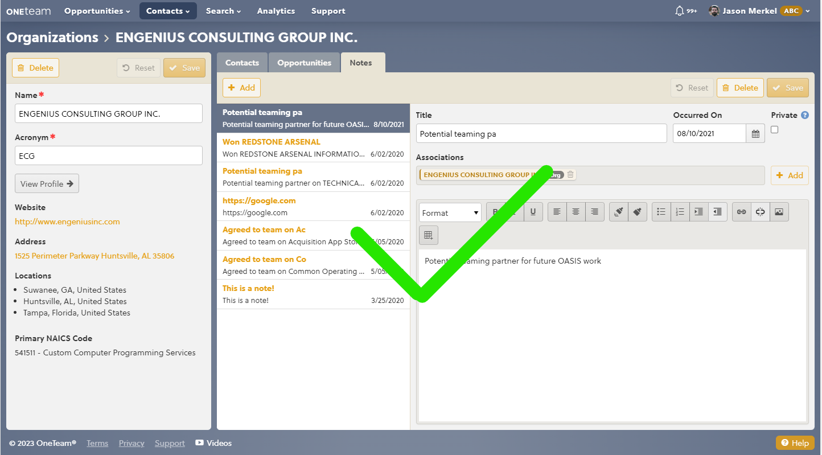Image resolution: width=822 pixels, height=455 pixels.
Task: Select center text alignment
Action: coord(576,211)
